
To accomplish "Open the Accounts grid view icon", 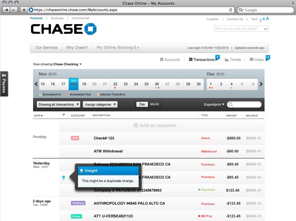I will pyautogui.click(x=162, y=60).
